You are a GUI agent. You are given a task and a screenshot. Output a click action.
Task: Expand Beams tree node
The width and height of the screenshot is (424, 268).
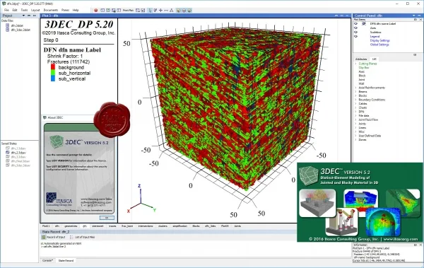click(x=355, y=92)
